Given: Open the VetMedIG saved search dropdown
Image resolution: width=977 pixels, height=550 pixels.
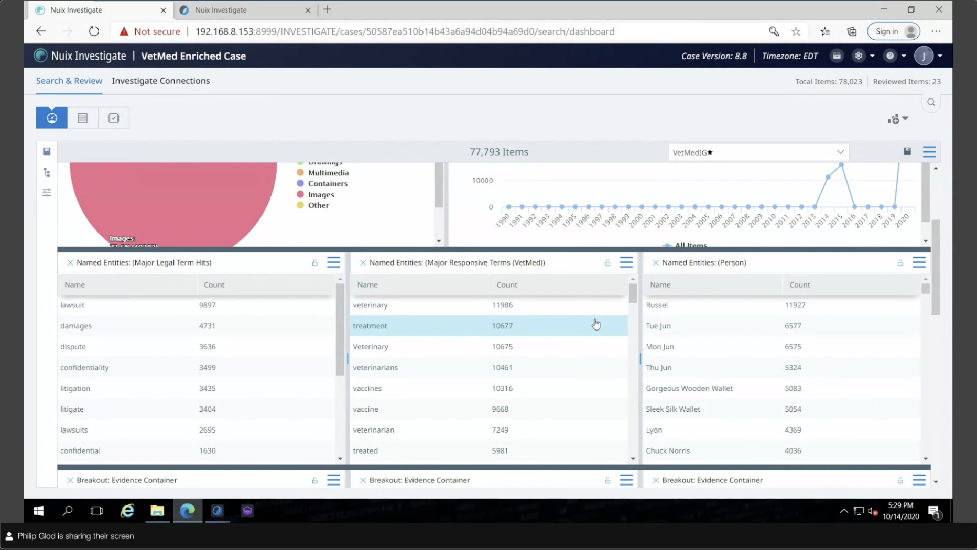Looking at the screenshot, I should (840, 152).
